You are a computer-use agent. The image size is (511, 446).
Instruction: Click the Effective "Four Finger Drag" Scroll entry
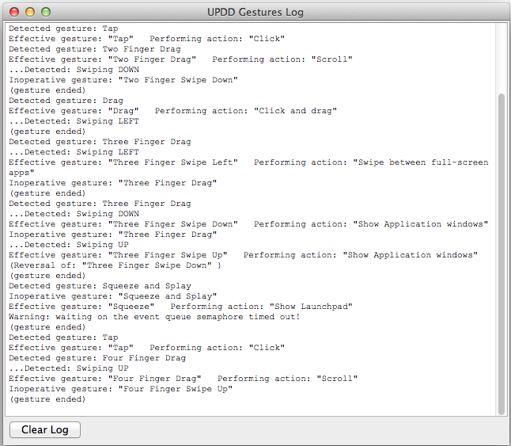click(x=184, y=379)
